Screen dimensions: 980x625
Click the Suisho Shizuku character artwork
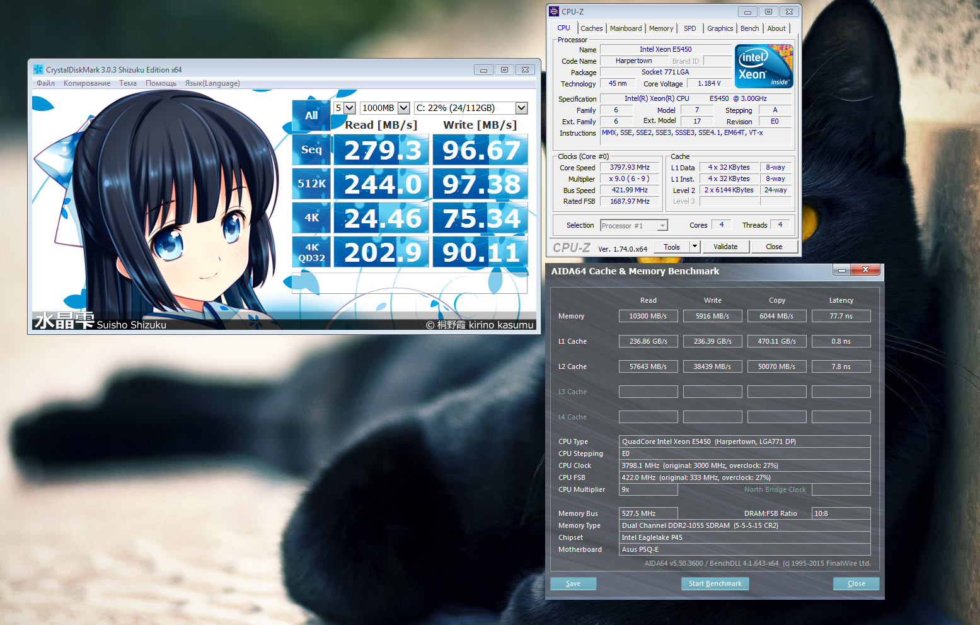tap(158, 208)
